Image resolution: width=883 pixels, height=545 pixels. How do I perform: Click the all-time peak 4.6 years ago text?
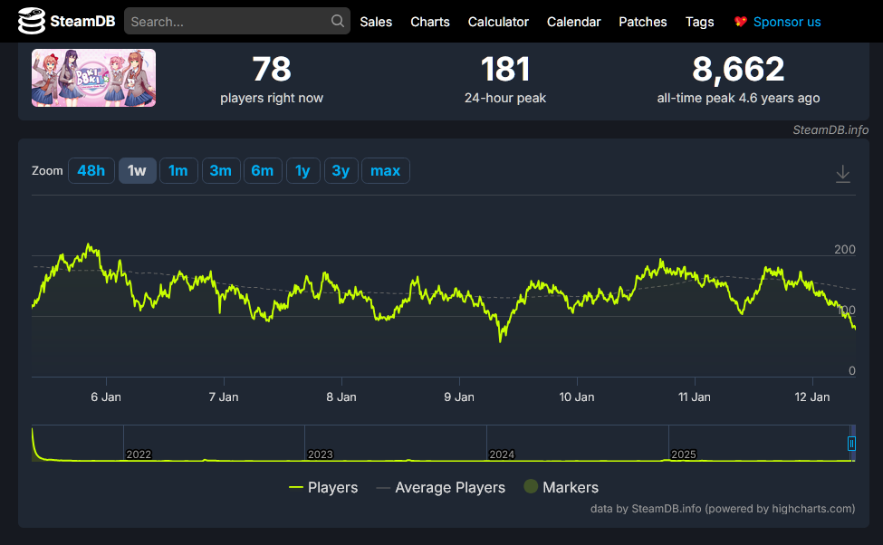pos(738,98)
